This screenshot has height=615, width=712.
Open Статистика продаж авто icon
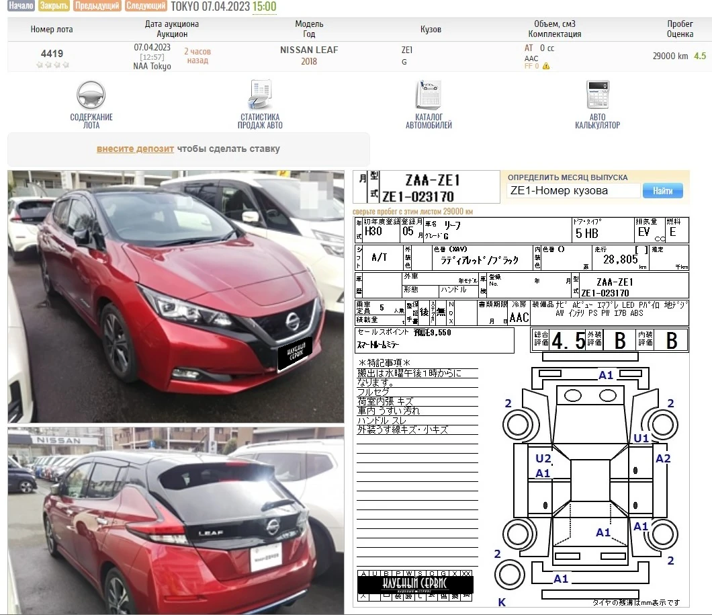pyautogui.click(x=260, y=95)
